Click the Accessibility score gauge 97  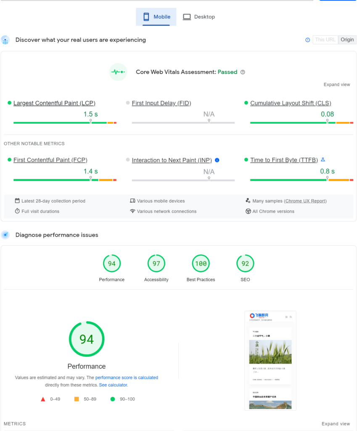click(156, 264)
